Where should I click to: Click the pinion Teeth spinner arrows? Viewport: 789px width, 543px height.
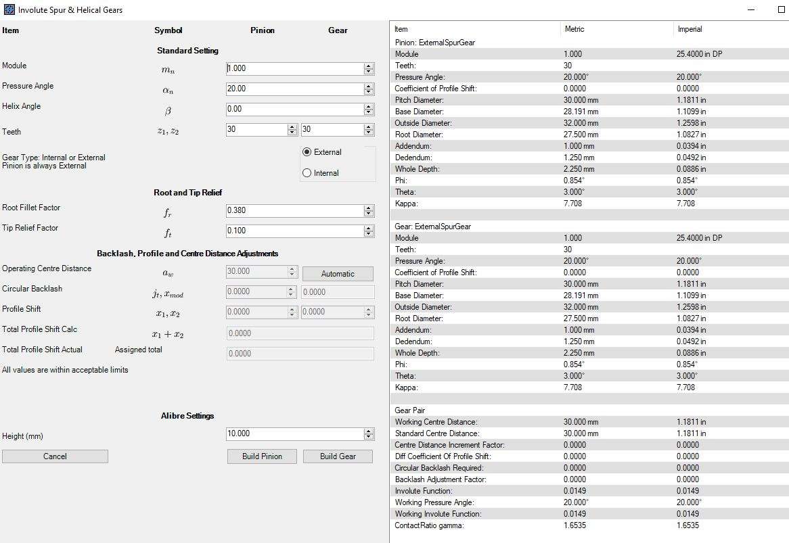(292, 129)
